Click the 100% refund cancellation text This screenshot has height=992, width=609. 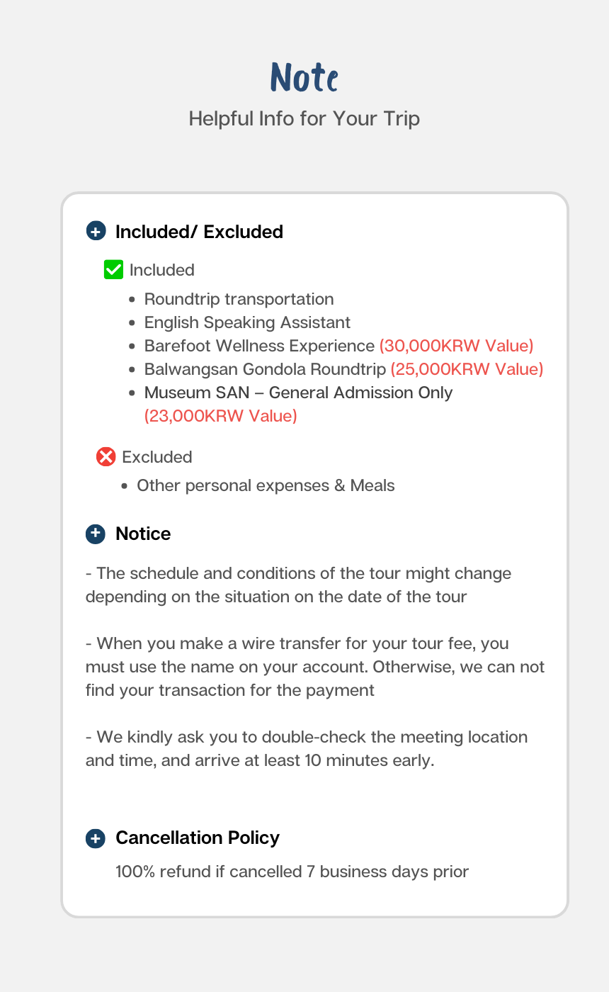click(292, 872)
